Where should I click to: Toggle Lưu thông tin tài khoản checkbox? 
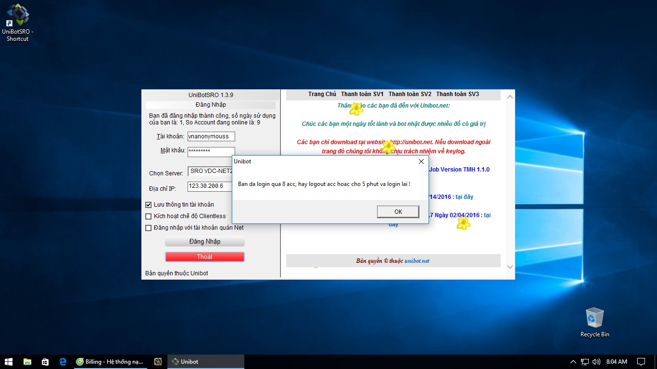click(148, 205)
